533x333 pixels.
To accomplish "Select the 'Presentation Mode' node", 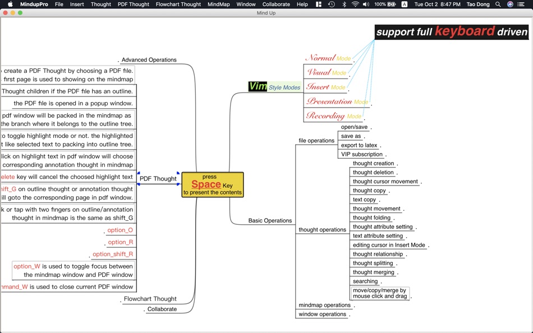I will coord(337,101).
